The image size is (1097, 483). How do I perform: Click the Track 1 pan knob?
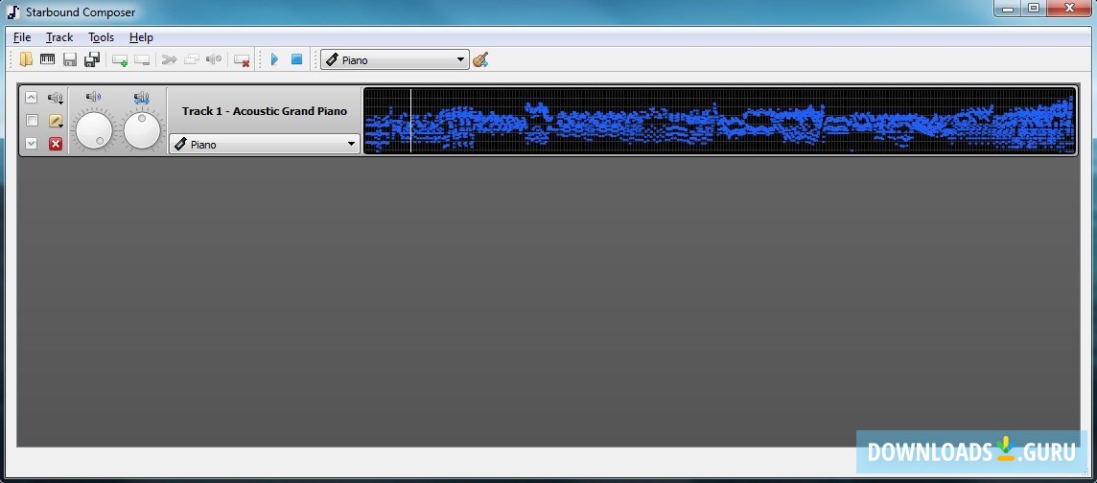[x=142, y=130]
